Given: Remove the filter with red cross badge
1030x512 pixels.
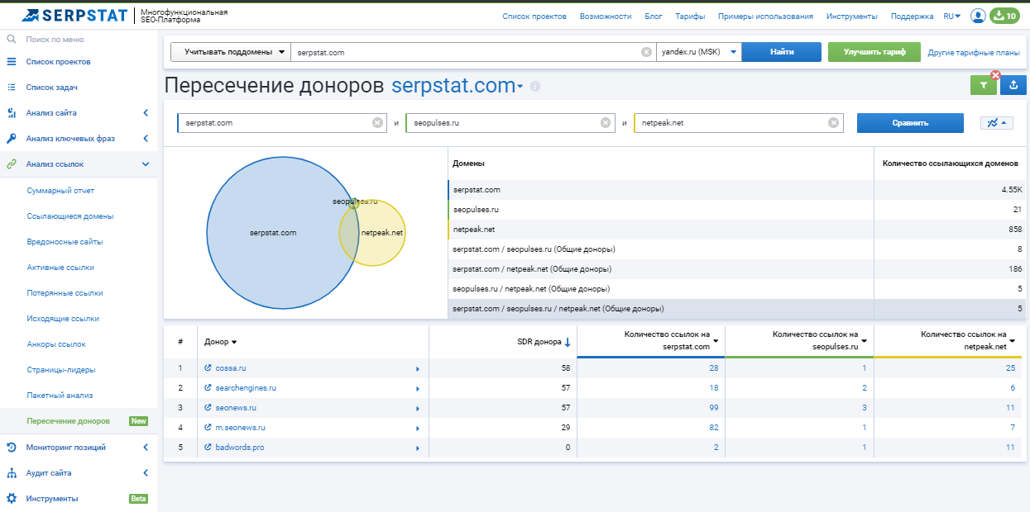Looking at the screenshot, I should [995, 75].
